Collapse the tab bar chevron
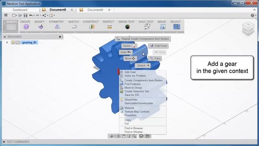This screenshot has width=259, height=146. 255,10
